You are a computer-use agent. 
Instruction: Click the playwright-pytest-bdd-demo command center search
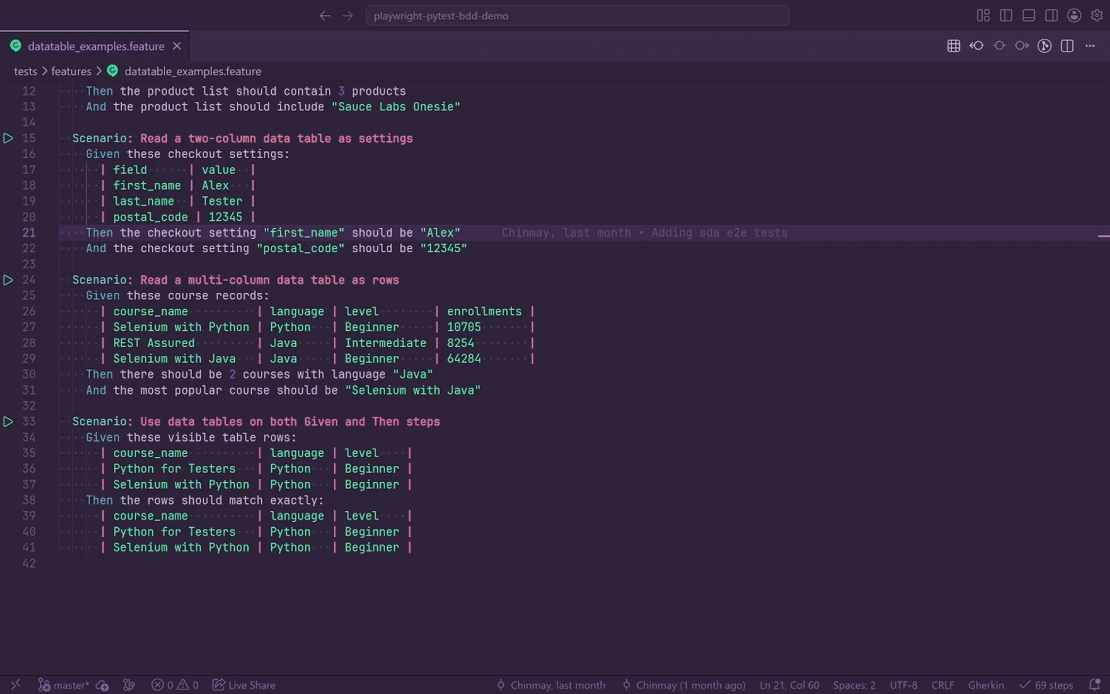tap(577, 16)
